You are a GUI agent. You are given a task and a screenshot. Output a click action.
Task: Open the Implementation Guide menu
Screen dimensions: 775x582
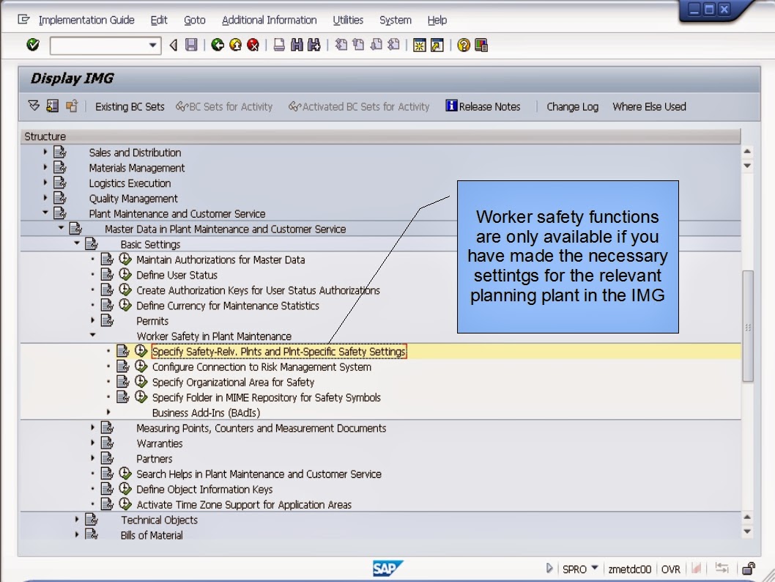pyautogui.click(x=86, y=20)
